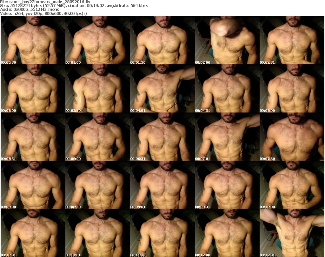Open the 00:03:30 thumbnail
This screenshot has height=257, width=325.
[97, 89]
